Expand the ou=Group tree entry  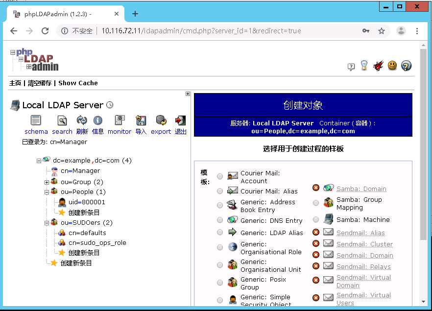pyautogui.click(x=47, y=181)
